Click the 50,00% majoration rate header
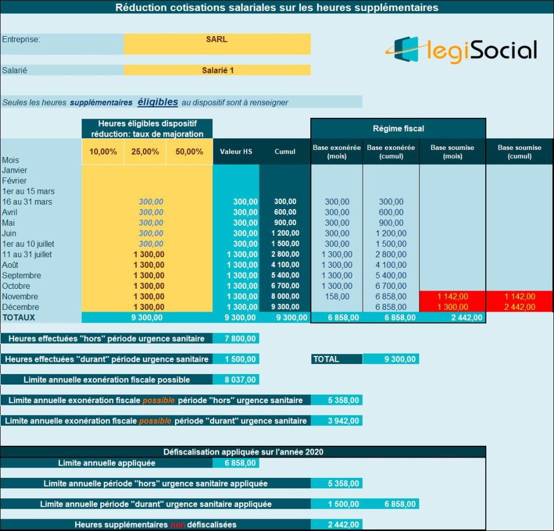This screenshot has width=554, height=531. 190,152
